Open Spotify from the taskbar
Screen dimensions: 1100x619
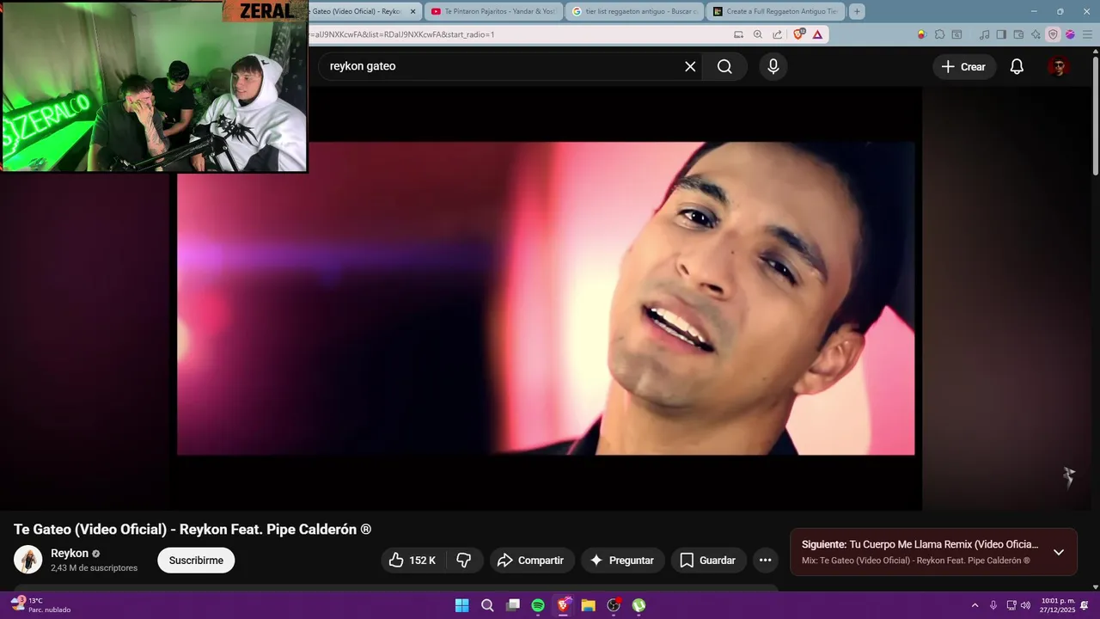pos(538,605)
